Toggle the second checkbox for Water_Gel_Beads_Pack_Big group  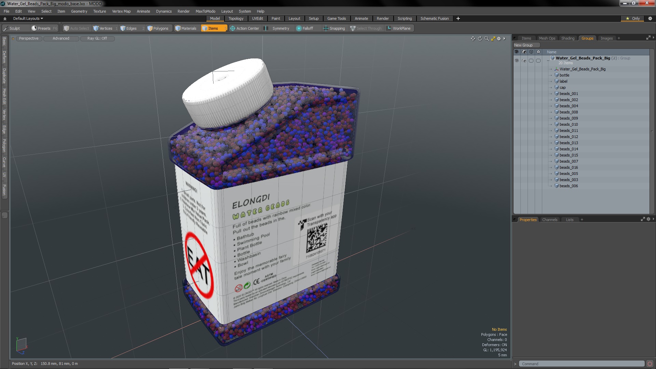pyautogui.click(x=538, y=60)
